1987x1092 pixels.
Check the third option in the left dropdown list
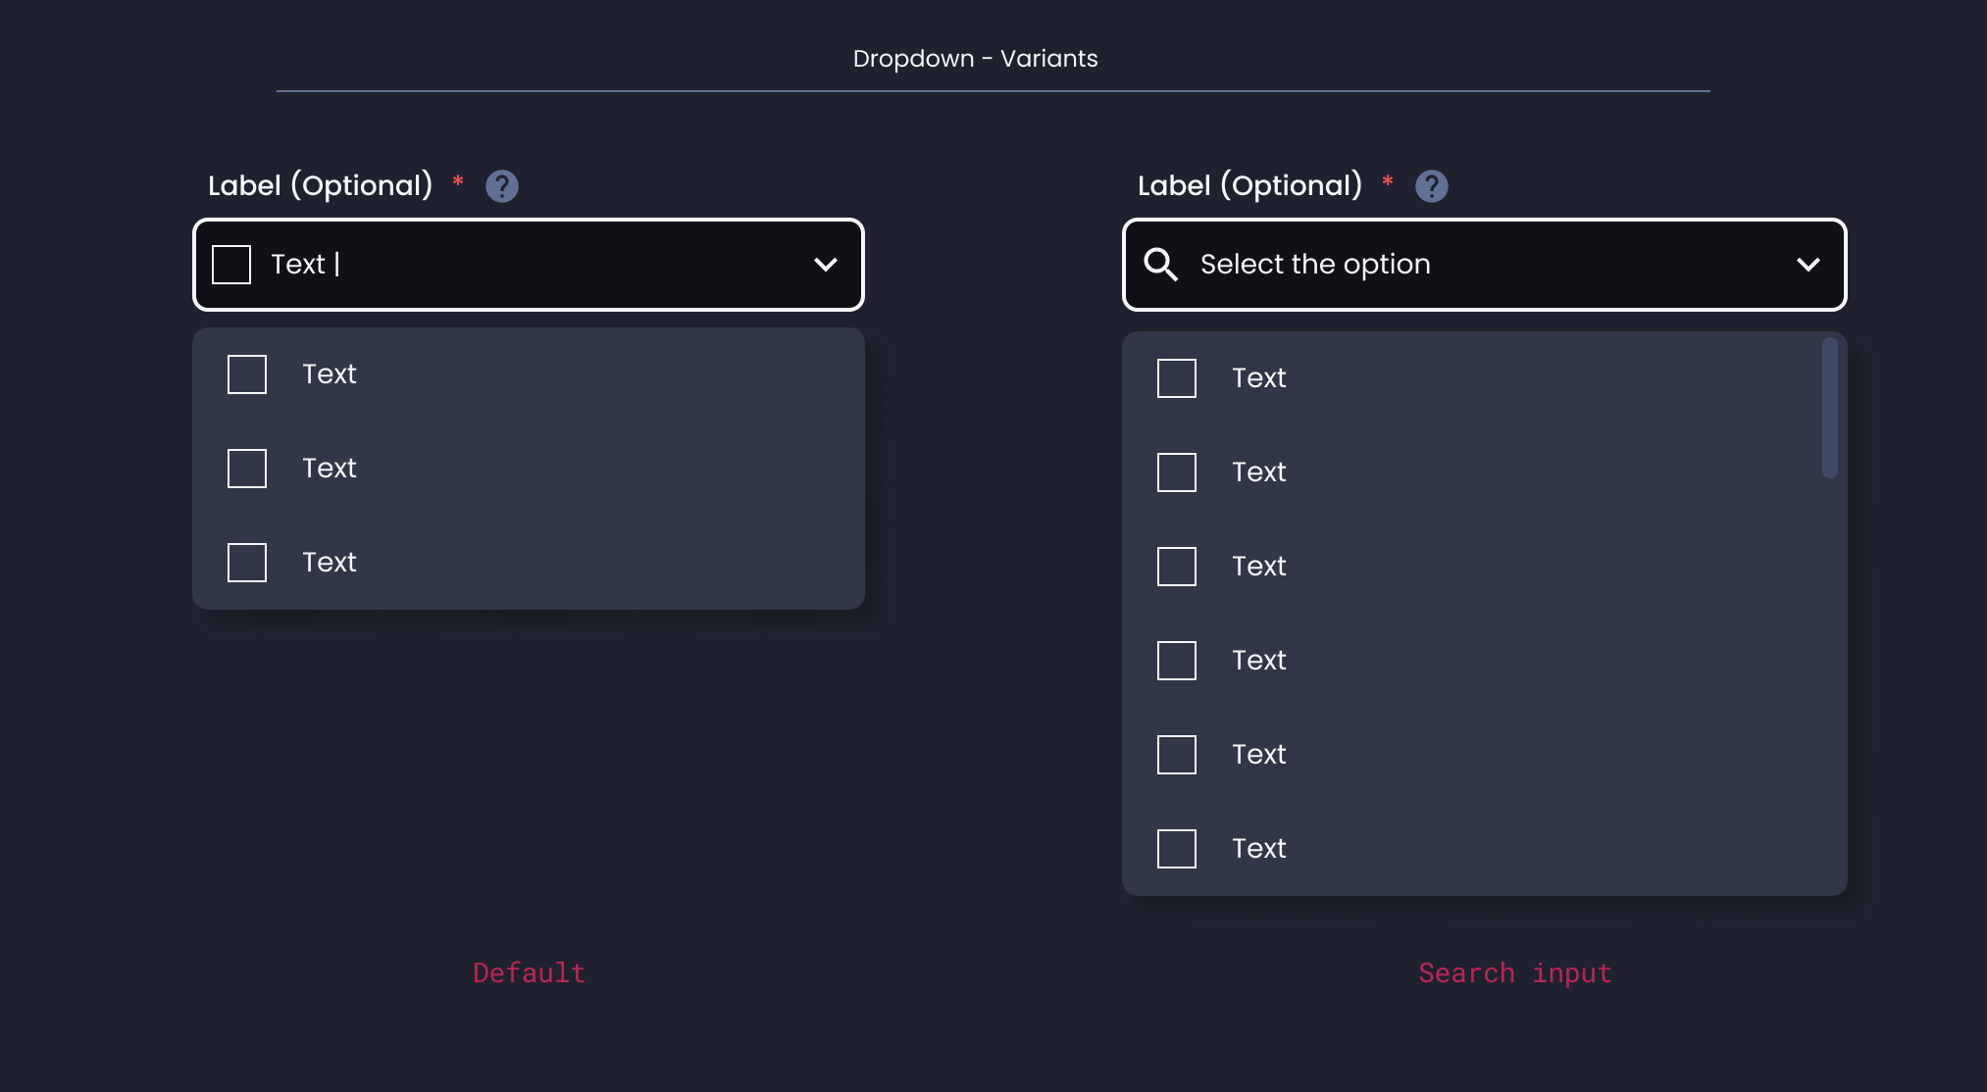(246, 562)
